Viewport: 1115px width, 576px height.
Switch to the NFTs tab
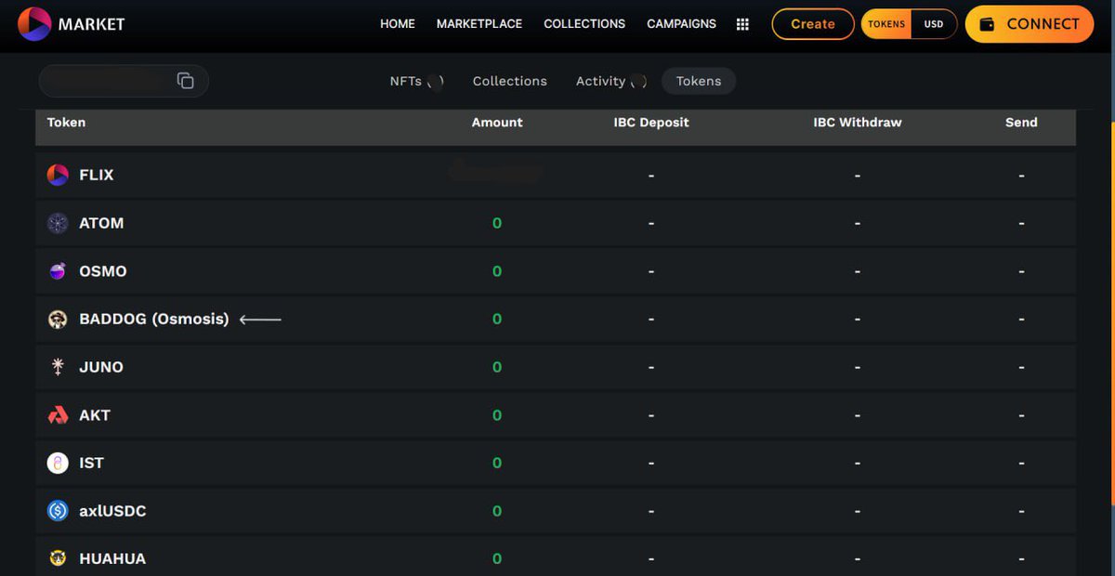[x=416, y=81]
